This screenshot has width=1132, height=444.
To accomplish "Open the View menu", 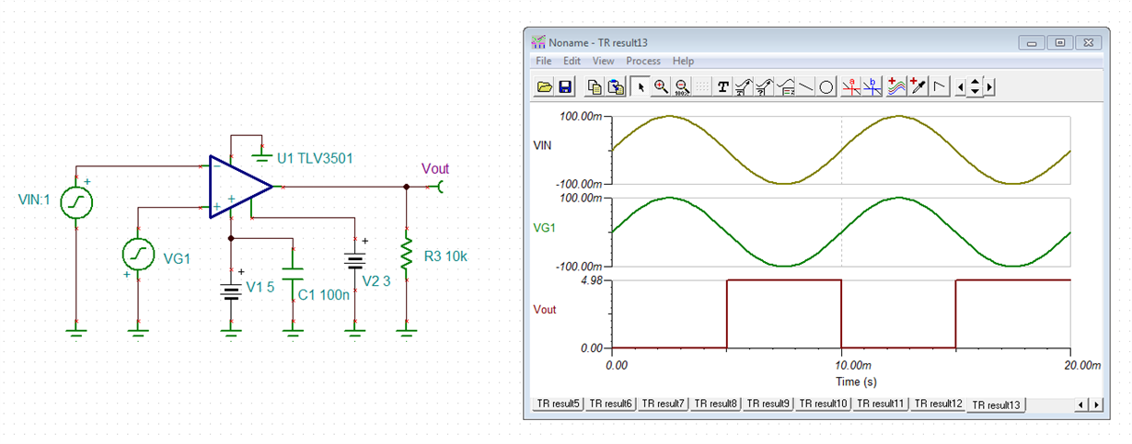I will coord(603,61).
